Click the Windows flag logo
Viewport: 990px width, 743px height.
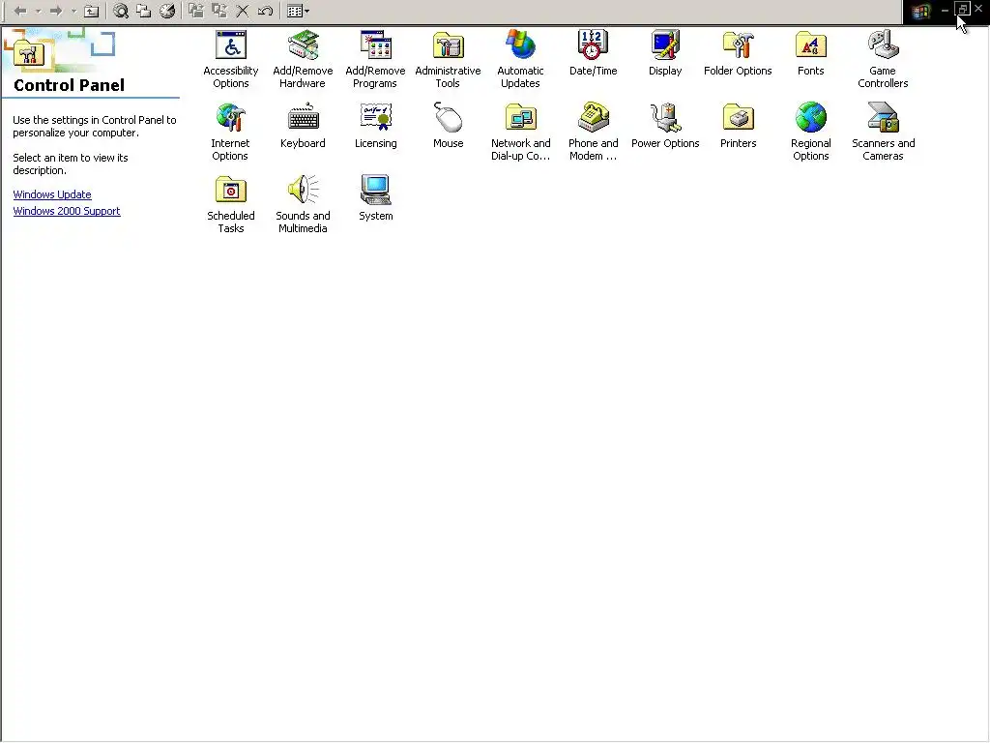920,11
